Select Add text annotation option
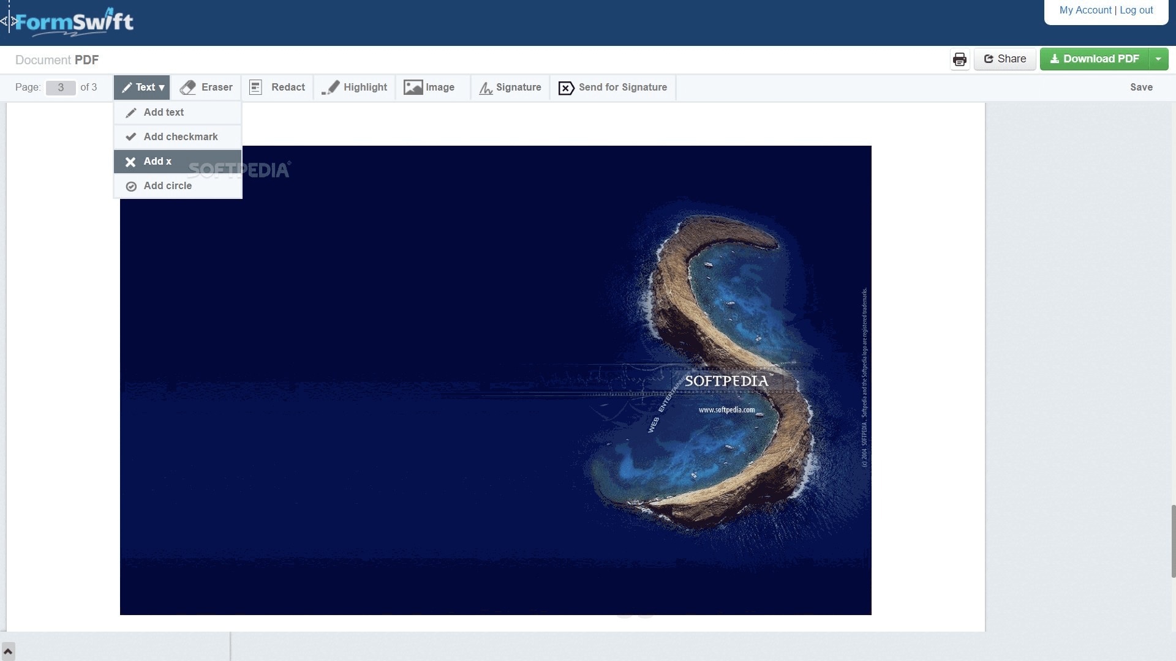Screen dimensions: 1176x661 (x=163, y=112)
